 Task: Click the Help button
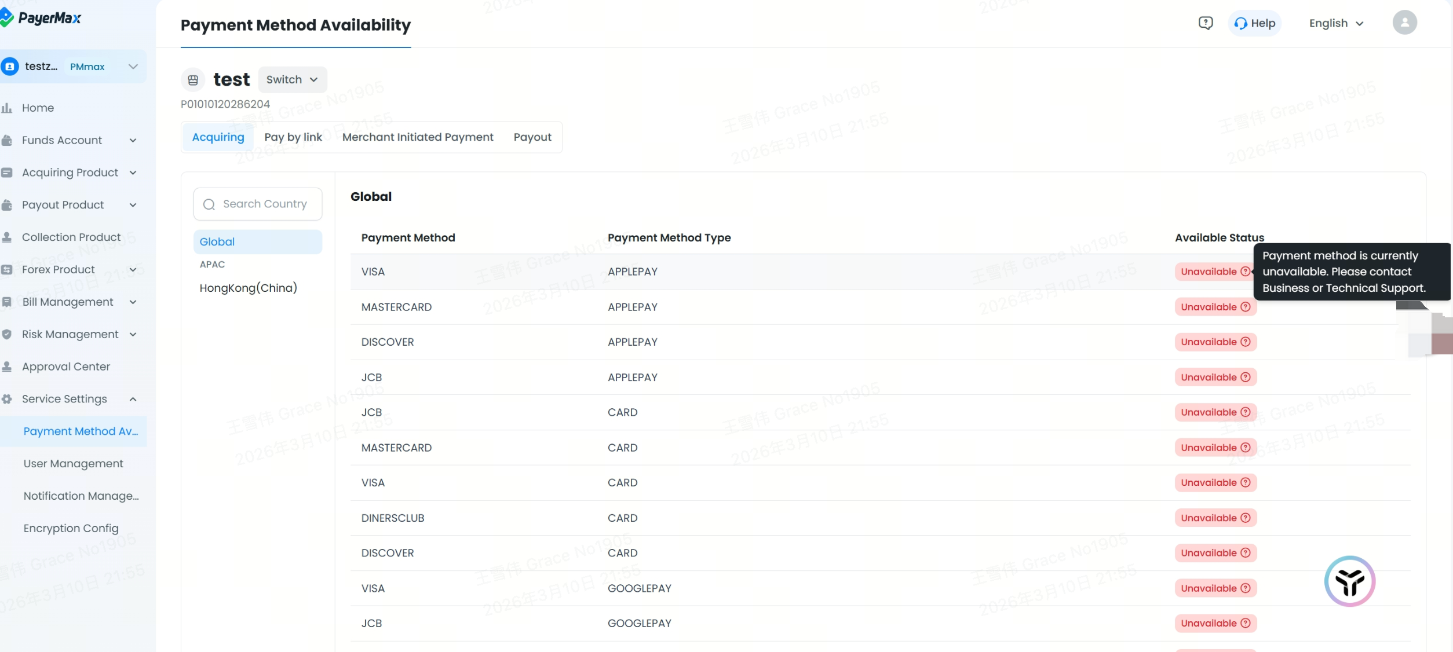pyautogui.click(x=1254, y=23)
